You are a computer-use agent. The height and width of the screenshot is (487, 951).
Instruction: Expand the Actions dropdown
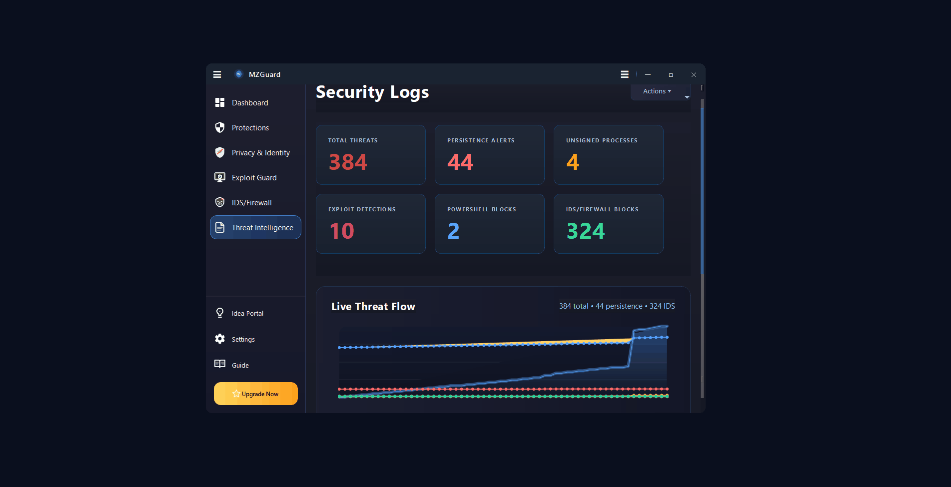click(x=657, y=91)
